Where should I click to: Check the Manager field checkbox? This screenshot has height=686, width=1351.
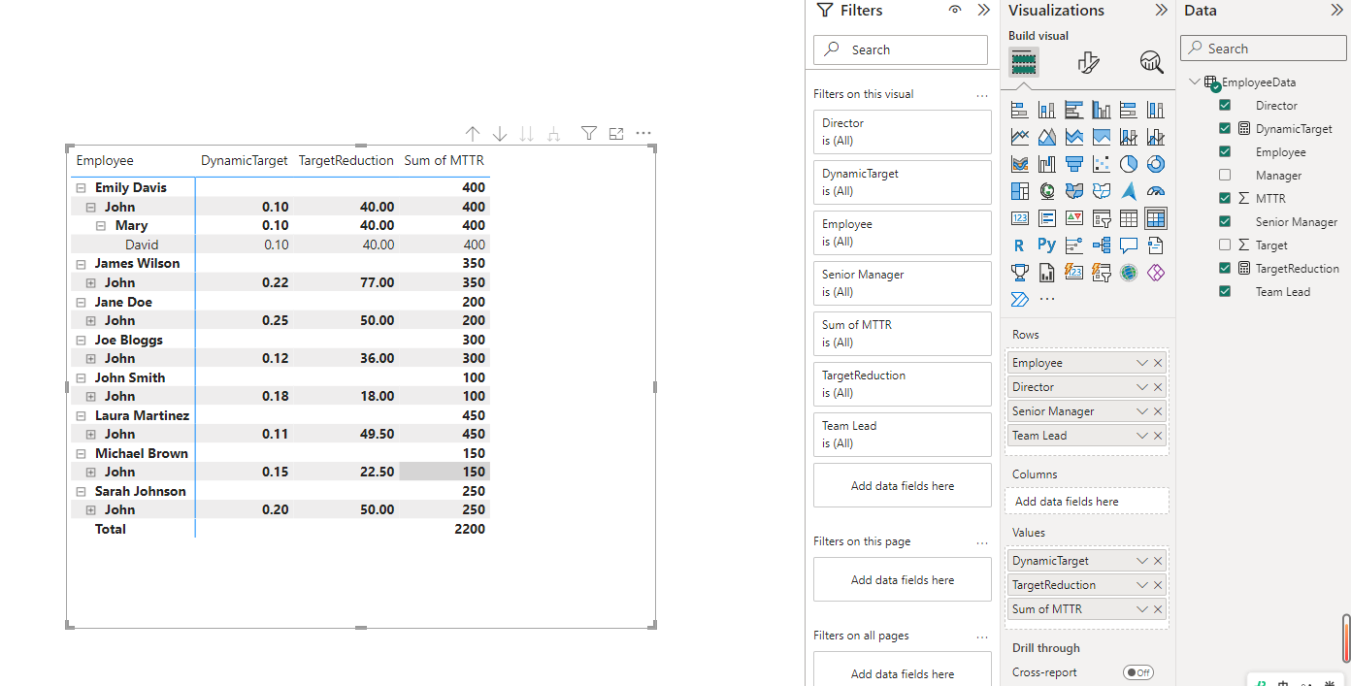1225,175
